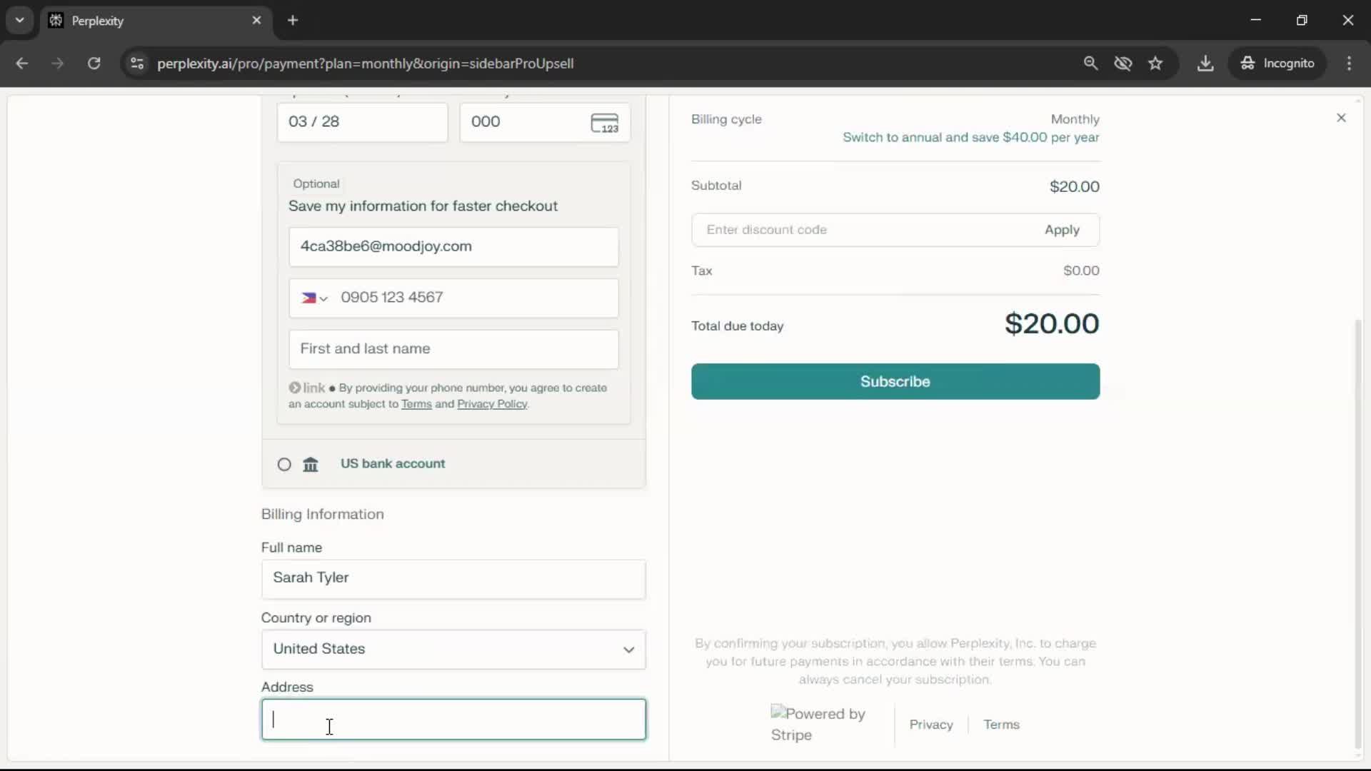This screenshot has height=771, width=1371.
Task: Click the site information icon beside URL
Action: pyautogui.click(x=137, y=64)
